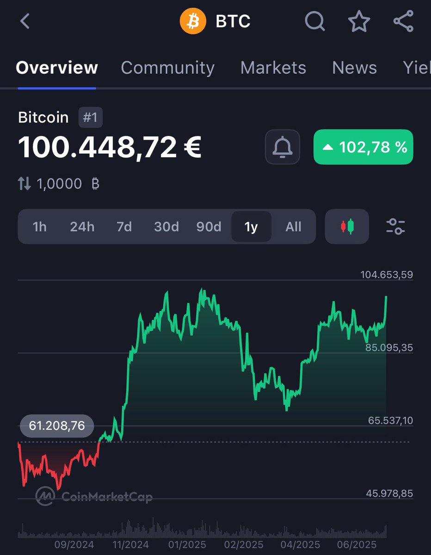This screenshot has width=431, height=555.
Task: Tap the 104.653,59 axis label
Action: point(387,275)
